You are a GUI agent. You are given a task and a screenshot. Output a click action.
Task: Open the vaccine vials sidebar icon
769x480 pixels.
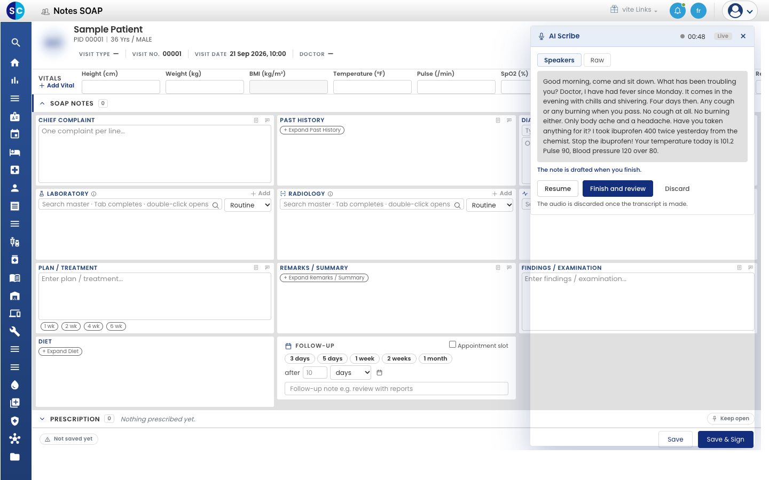pyautogui.click(x=15, y=242)
